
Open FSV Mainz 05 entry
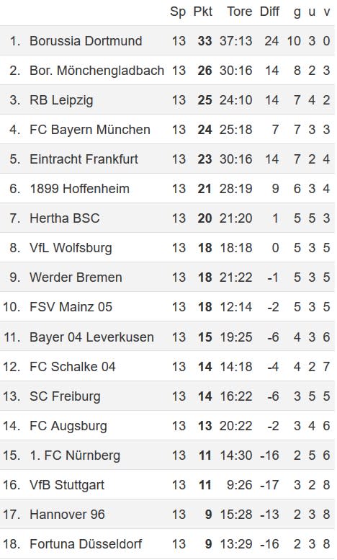tap(71, 307)
